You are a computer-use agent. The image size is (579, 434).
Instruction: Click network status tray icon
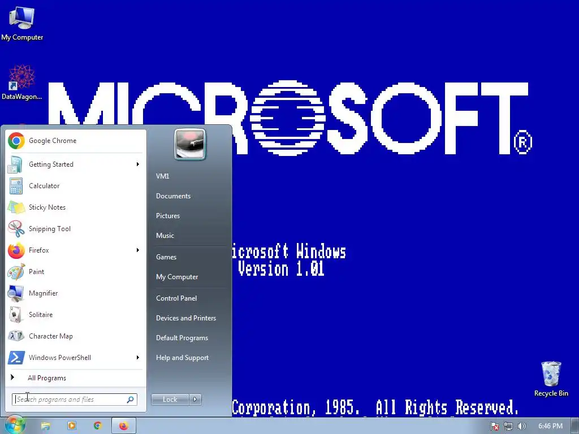coord(508,426)
